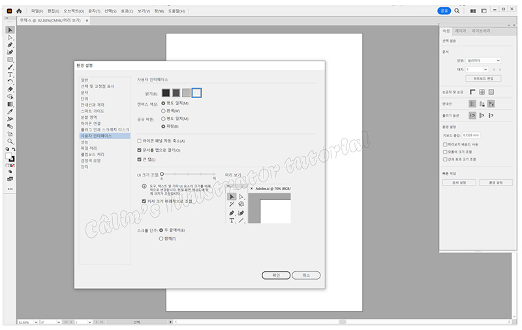Open the Edit Toolbar three-dots button
The width and height of the screenshot is (522, 330).
(x=10, y=189)
